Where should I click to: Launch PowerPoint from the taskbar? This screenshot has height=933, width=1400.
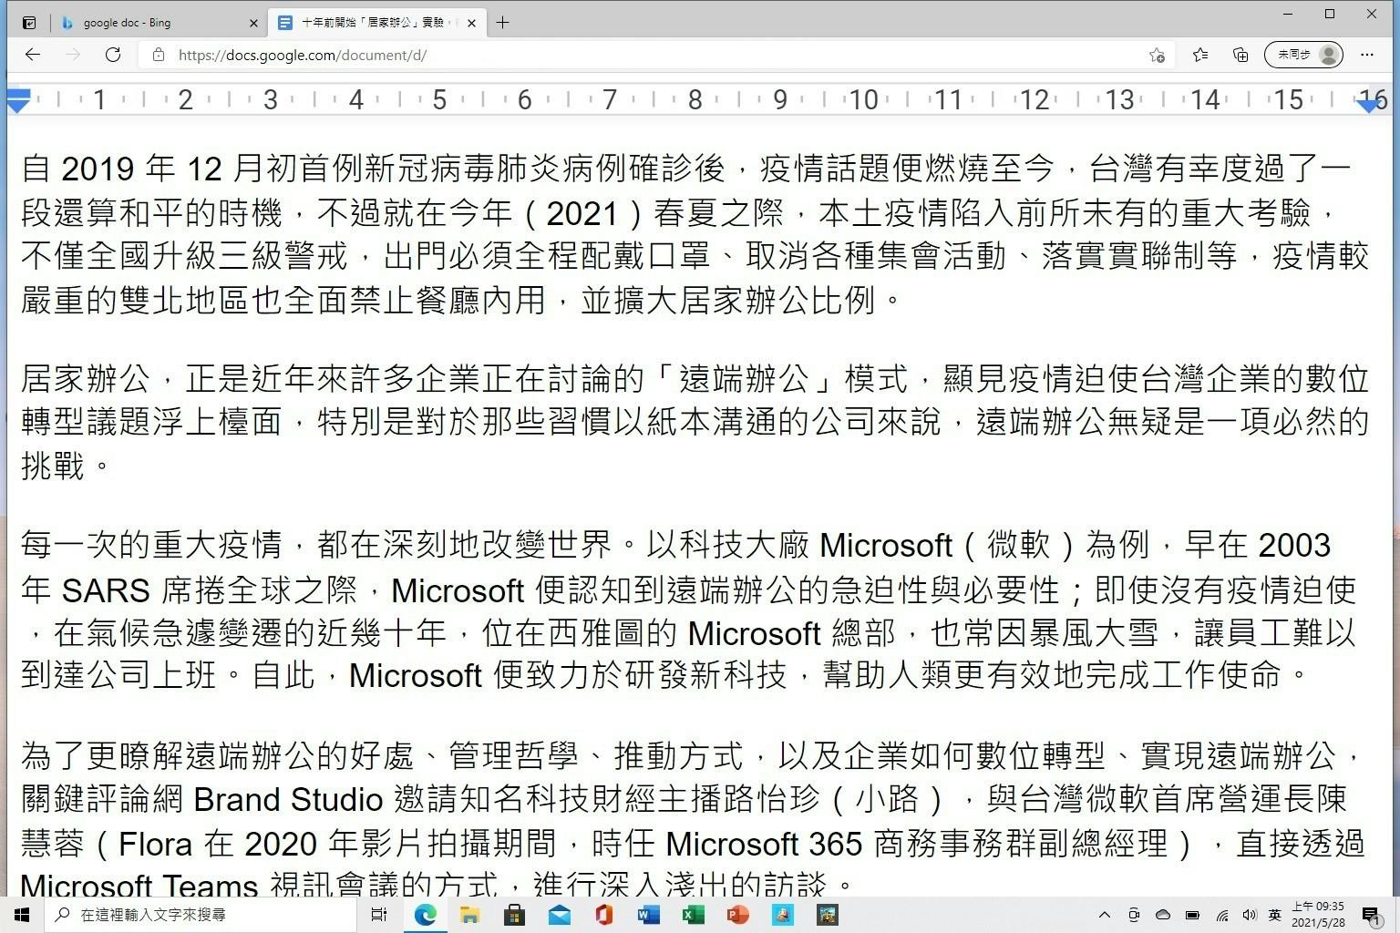pos(737,914)
